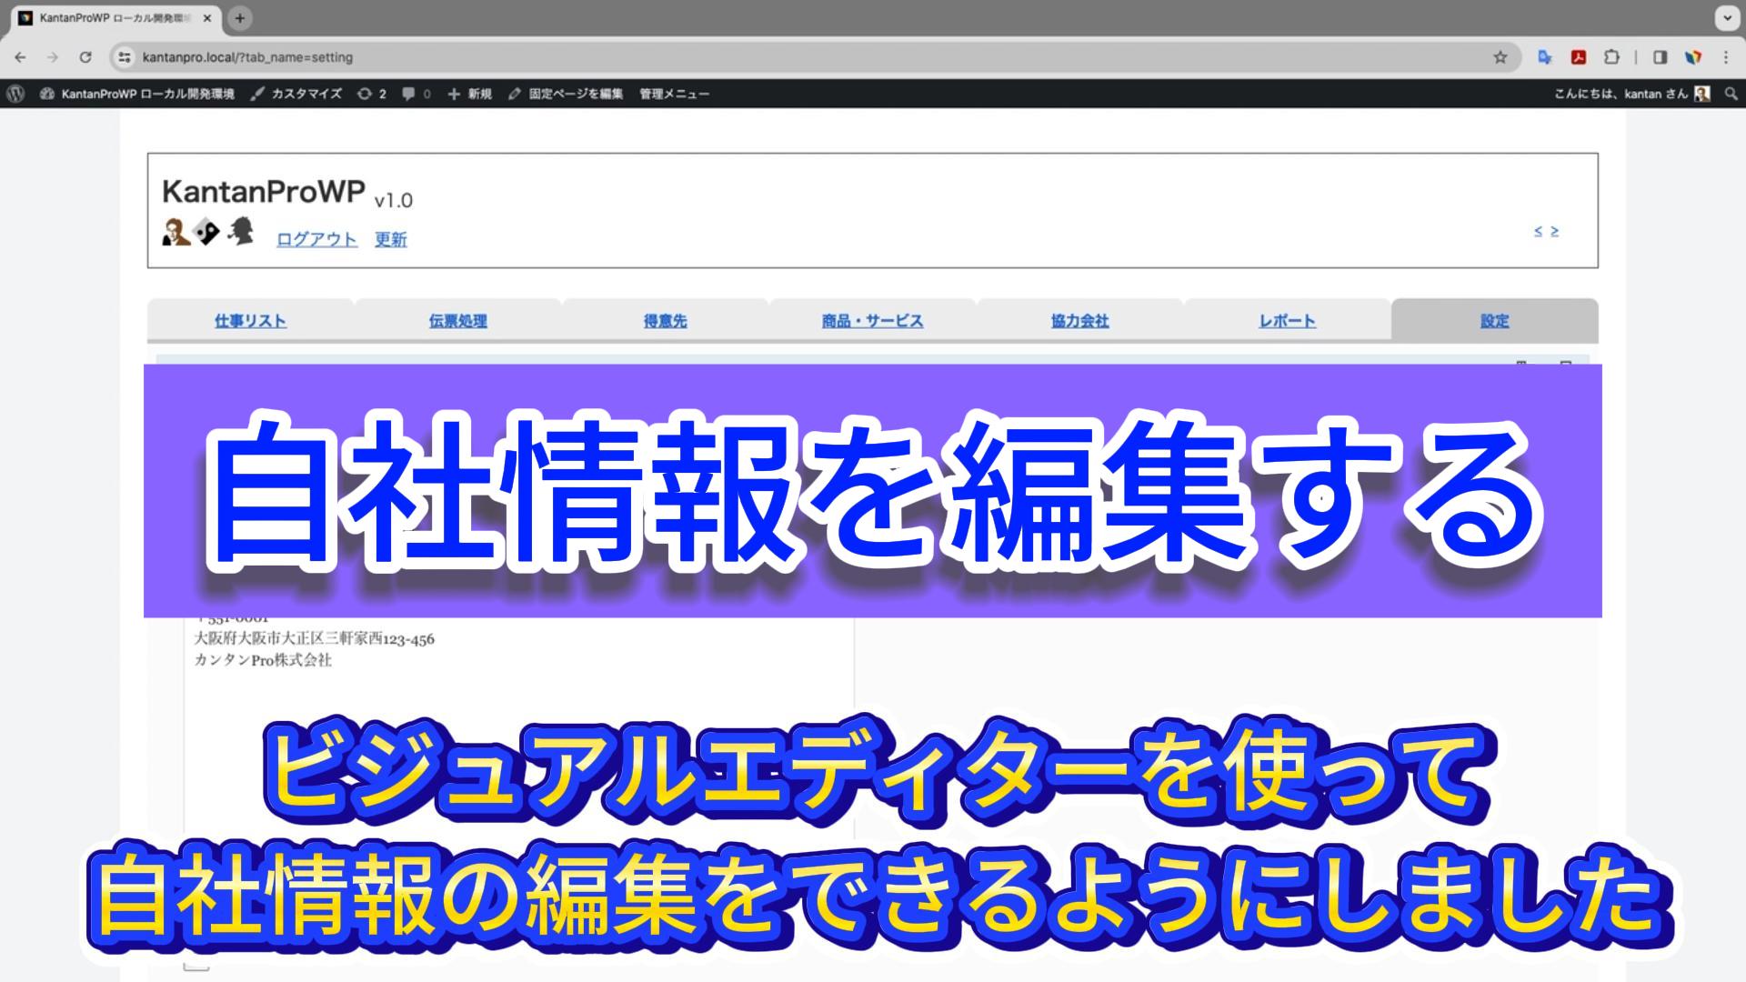This screenshot has height=982, width=1746.
Task: Click the ≥ next arrow link
Action: click(1554, 231)
